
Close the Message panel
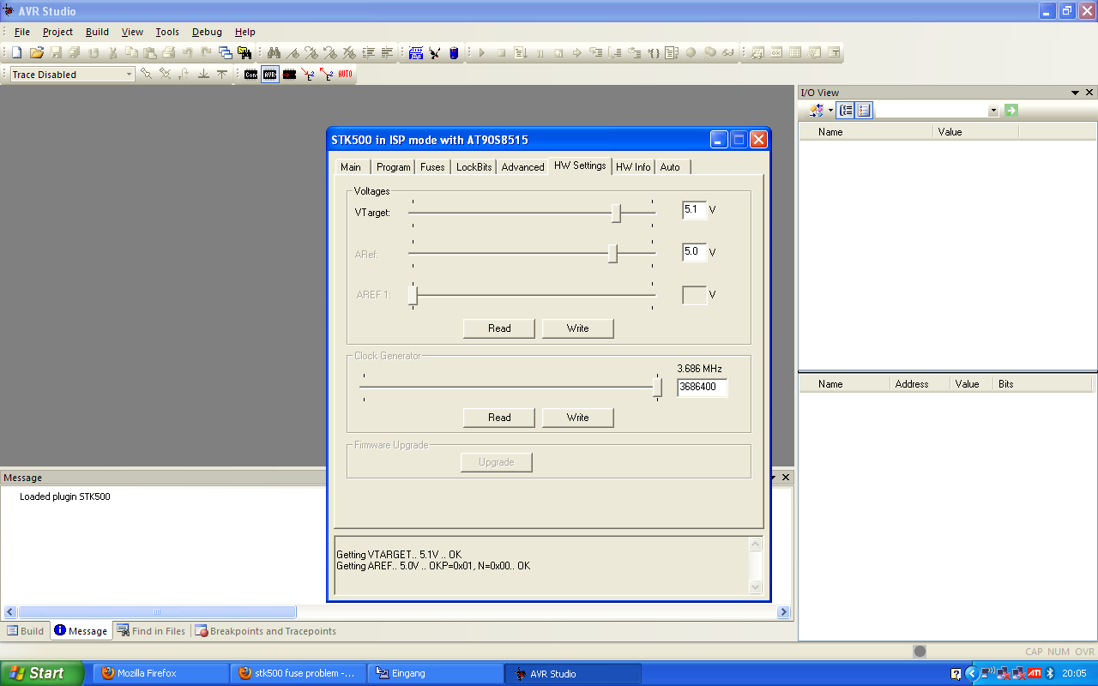click(786, 478)
